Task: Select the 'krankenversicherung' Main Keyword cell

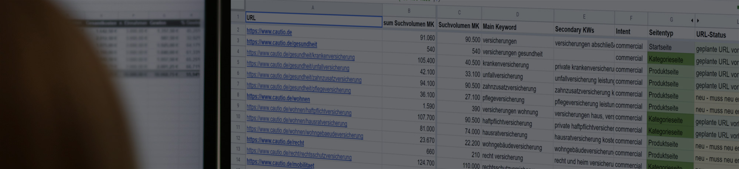Action: (x=517, y=65)
